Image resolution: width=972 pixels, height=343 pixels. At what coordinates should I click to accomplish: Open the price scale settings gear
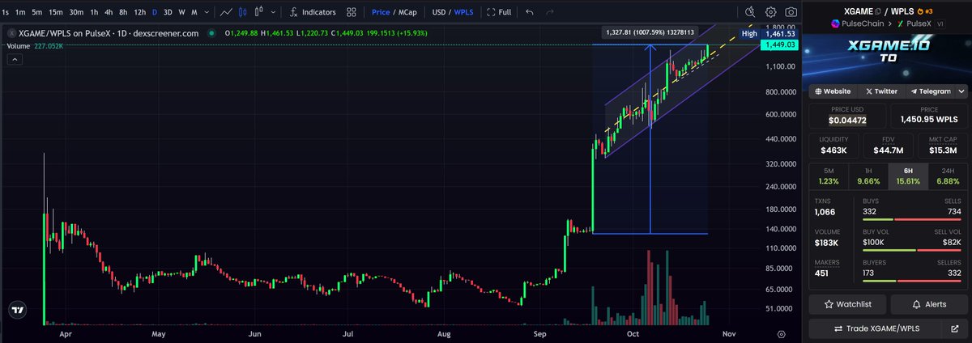coord(781,333)
